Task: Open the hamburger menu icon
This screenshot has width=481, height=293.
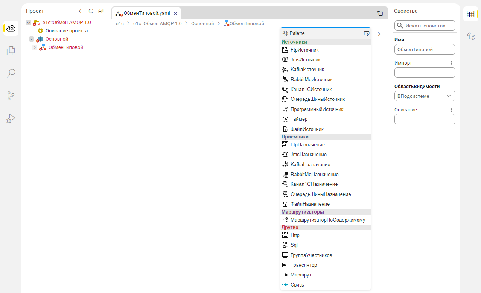Action: pyautogui.click(x=11, y=11)
